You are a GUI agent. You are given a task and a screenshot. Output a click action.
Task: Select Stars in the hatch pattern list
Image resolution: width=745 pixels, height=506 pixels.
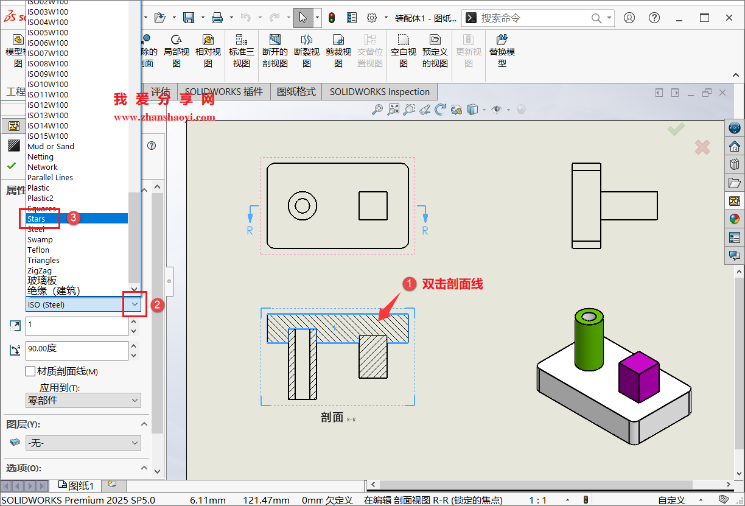(77, 219)
